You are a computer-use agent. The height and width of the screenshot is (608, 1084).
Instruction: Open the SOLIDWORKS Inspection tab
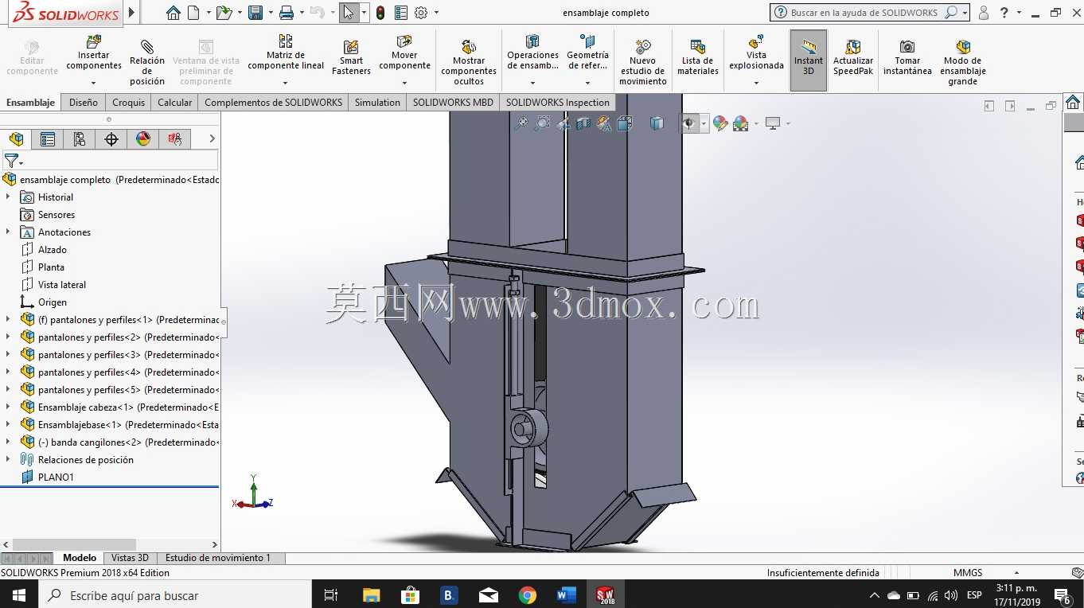[x=558, y=103]
